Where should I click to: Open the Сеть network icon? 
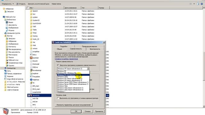tap(5, 71)
